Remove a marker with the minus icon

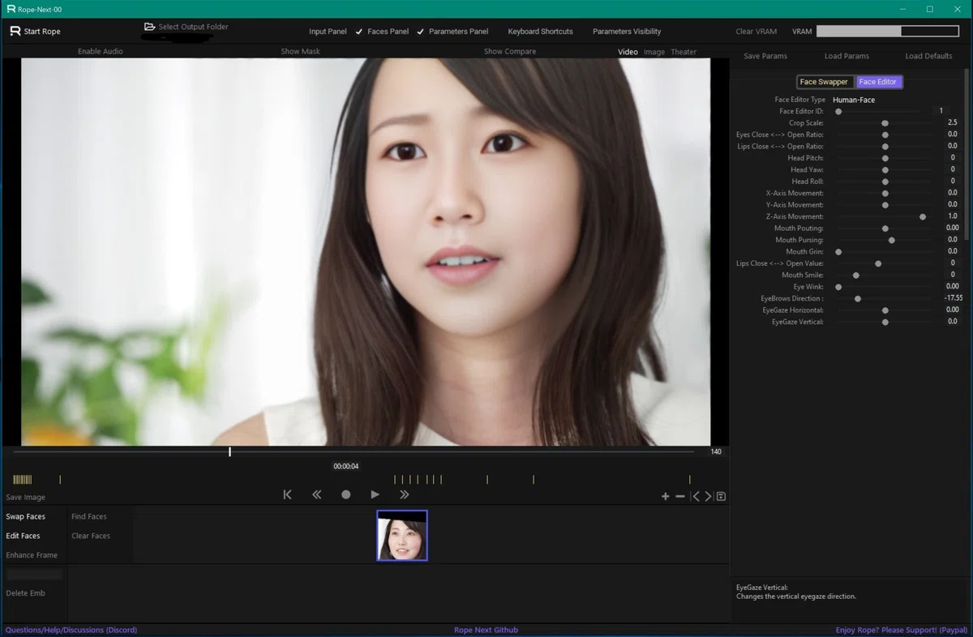pos(680,496)
